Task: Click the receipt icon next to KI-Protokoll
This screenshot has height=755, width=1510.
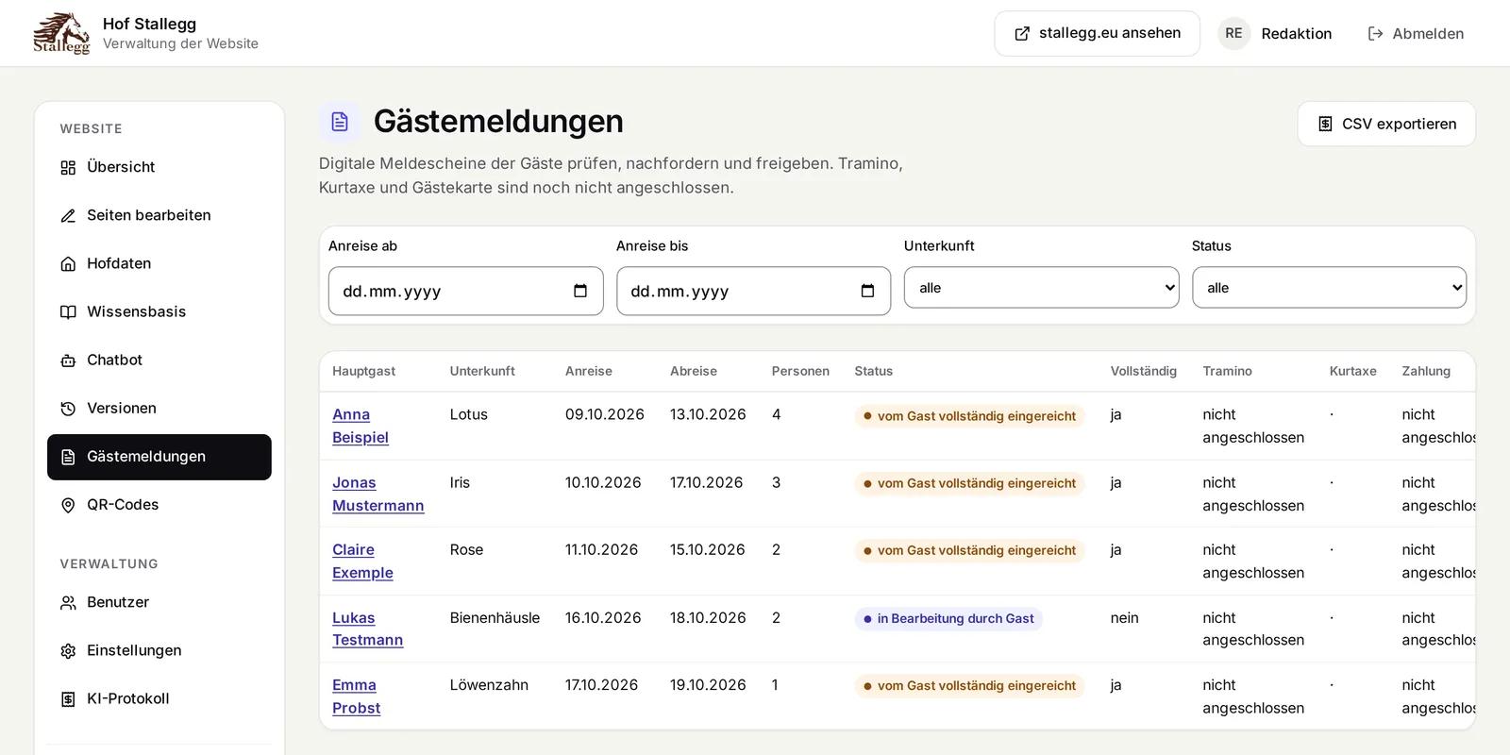Action: [68, 699]
